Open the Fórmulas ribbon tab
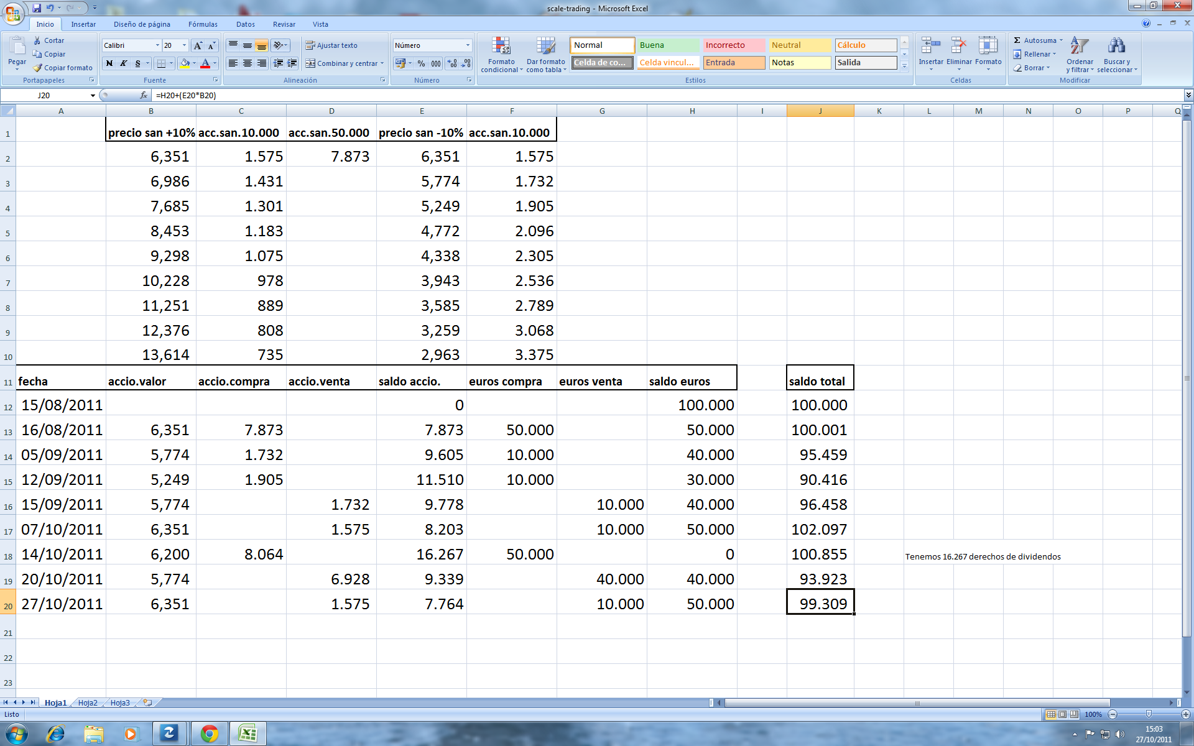The image size is (1194, 746). 203,24
